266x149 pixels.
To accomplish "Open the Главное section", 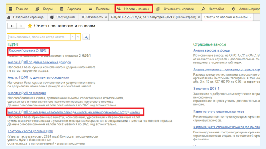I will pos(22,9).
